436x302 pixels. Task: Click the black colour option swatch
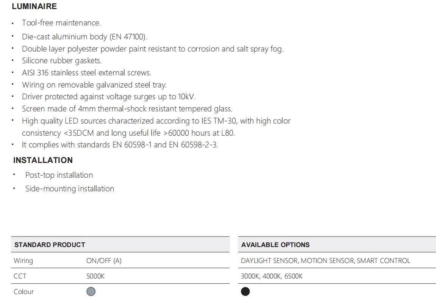pos(245,291)
